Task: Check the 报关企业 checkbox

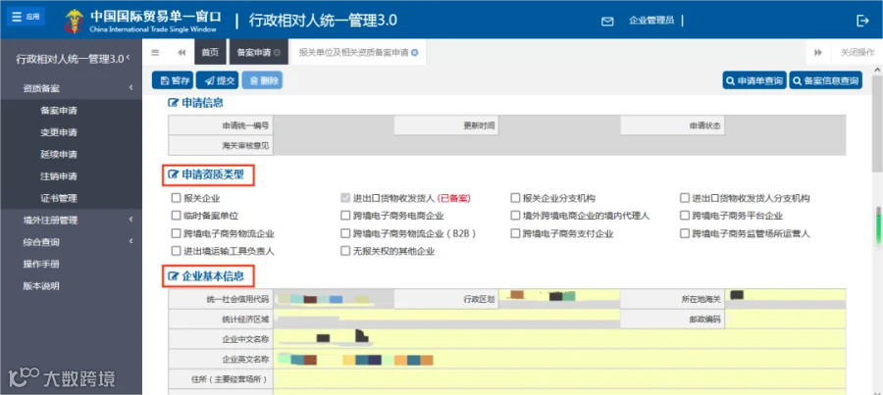Action: [x=176, y=198]
